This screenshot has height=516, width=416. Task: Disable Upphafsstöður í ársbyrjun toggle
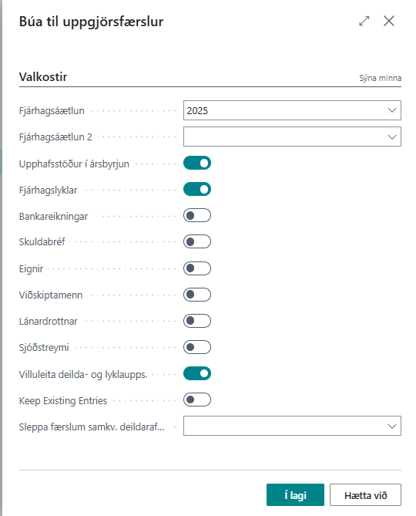197,164
